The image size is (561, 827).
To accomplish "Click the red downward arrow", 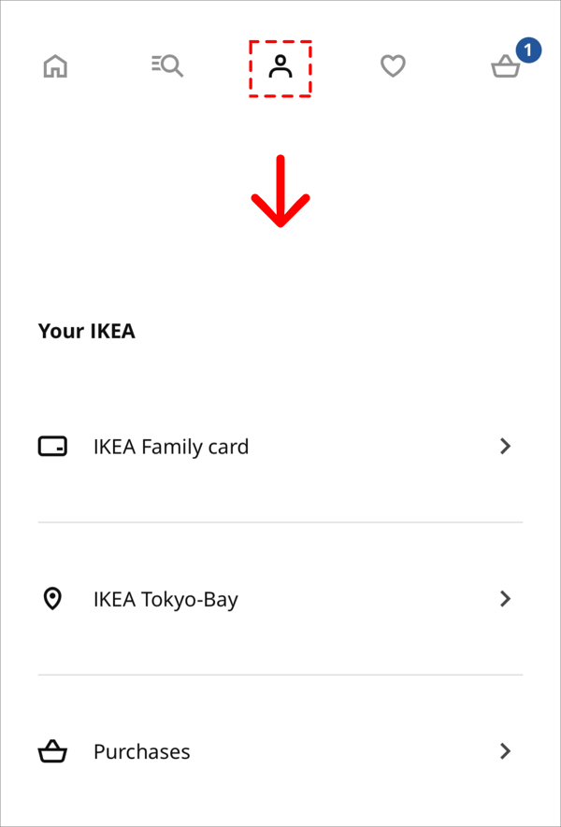I will 280,191.
